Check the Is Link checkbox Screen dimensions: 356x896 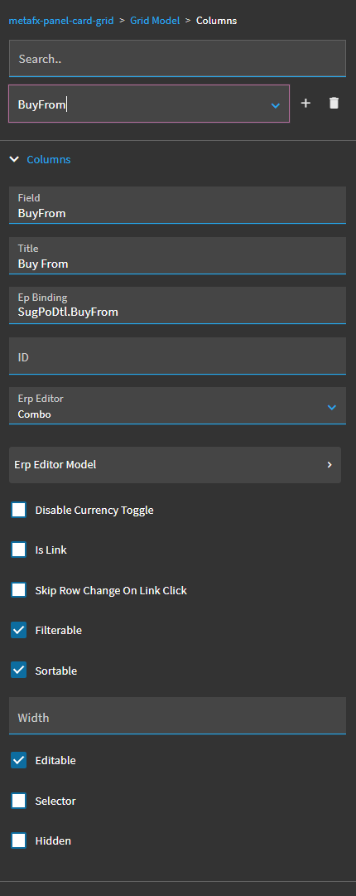tap(19, 550)
